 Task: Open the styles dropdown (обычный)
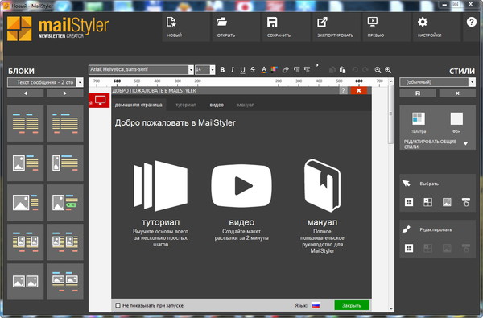click(x=472, y=82)
